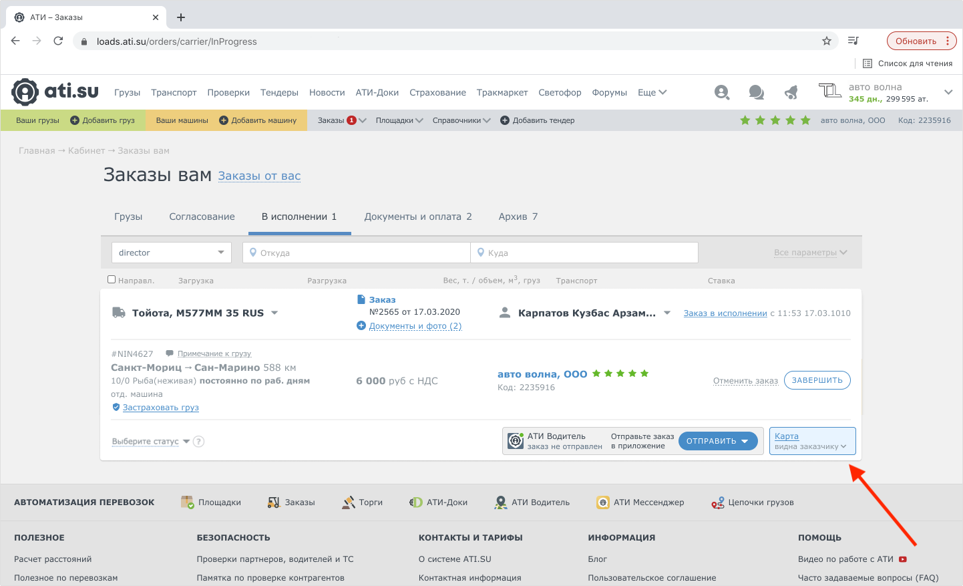Open browser media control icon
963x586 pixels.
853,41
